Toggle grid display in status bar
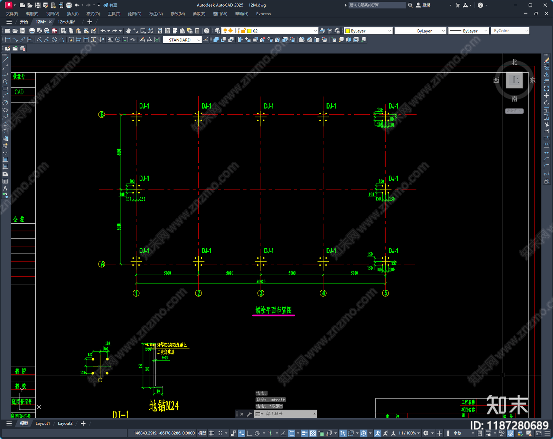Screen dimensions: 553x439 (212, 433)
